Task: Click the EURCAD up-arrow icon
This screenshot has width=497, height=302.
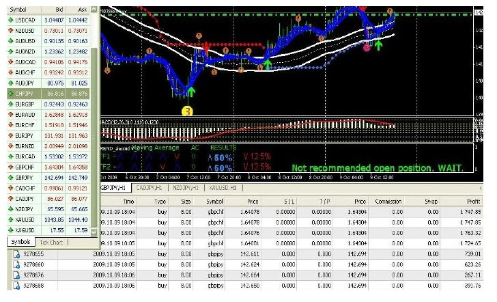Action: [x=10, y=156]
